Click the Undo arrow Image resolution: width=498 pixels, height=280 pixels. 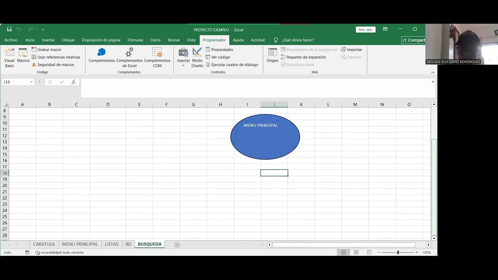point(18,30)
